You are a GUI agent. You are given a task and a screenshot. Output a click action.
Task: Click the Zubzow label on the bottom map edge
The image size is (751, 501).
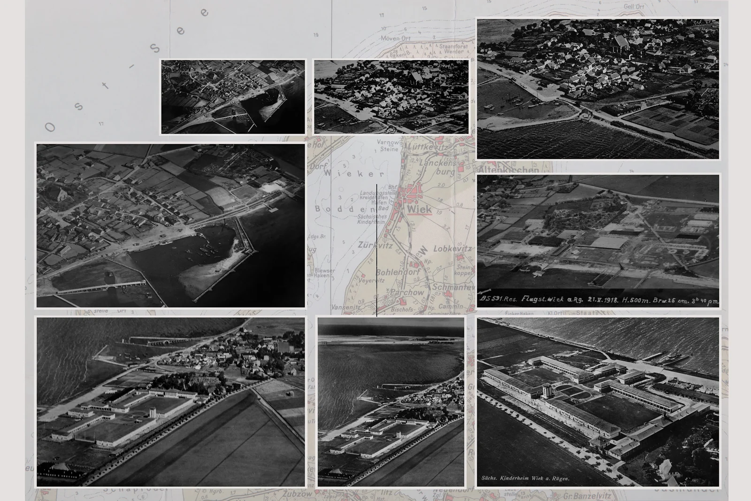(x=298, y=494)
